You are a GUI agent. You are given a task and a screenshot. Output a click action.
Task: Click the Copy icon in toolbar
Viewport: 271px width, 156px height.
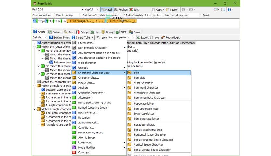click(x=153, y=10)
